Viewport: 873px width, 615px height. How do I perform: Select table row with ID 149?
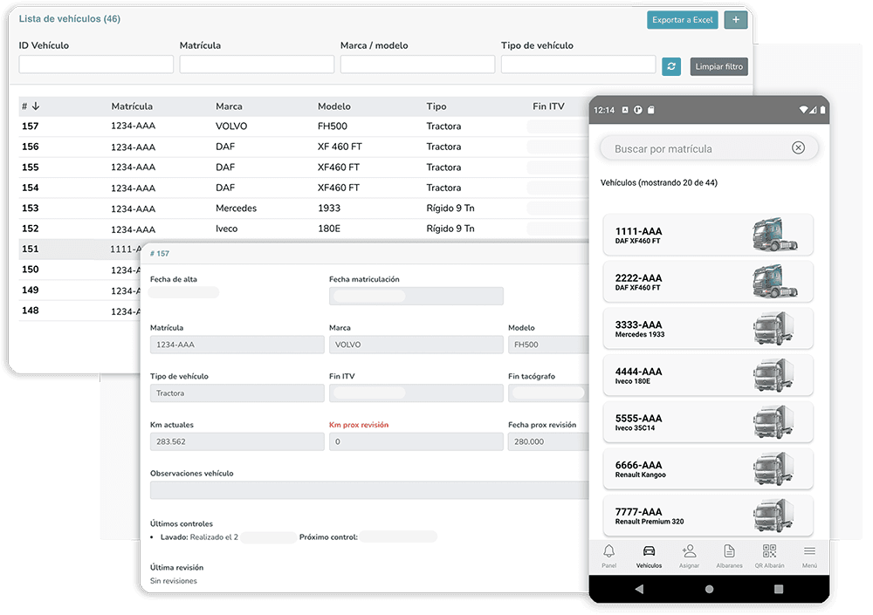pyautogui.click(x=80, y=290)
